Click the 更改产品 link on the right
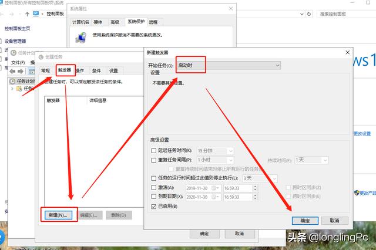 click(368, 193)
